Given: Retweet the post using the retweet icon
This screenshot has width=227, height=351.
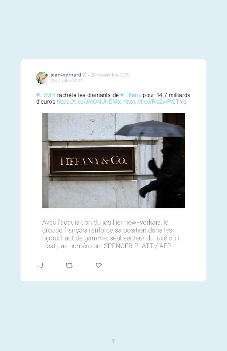Looking at the screenshot, I should tap(69, 265).
